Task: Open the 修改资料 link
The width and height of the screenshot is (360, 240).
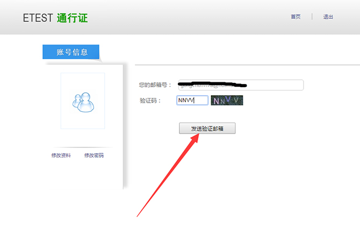Action: (x=61, y=156)
